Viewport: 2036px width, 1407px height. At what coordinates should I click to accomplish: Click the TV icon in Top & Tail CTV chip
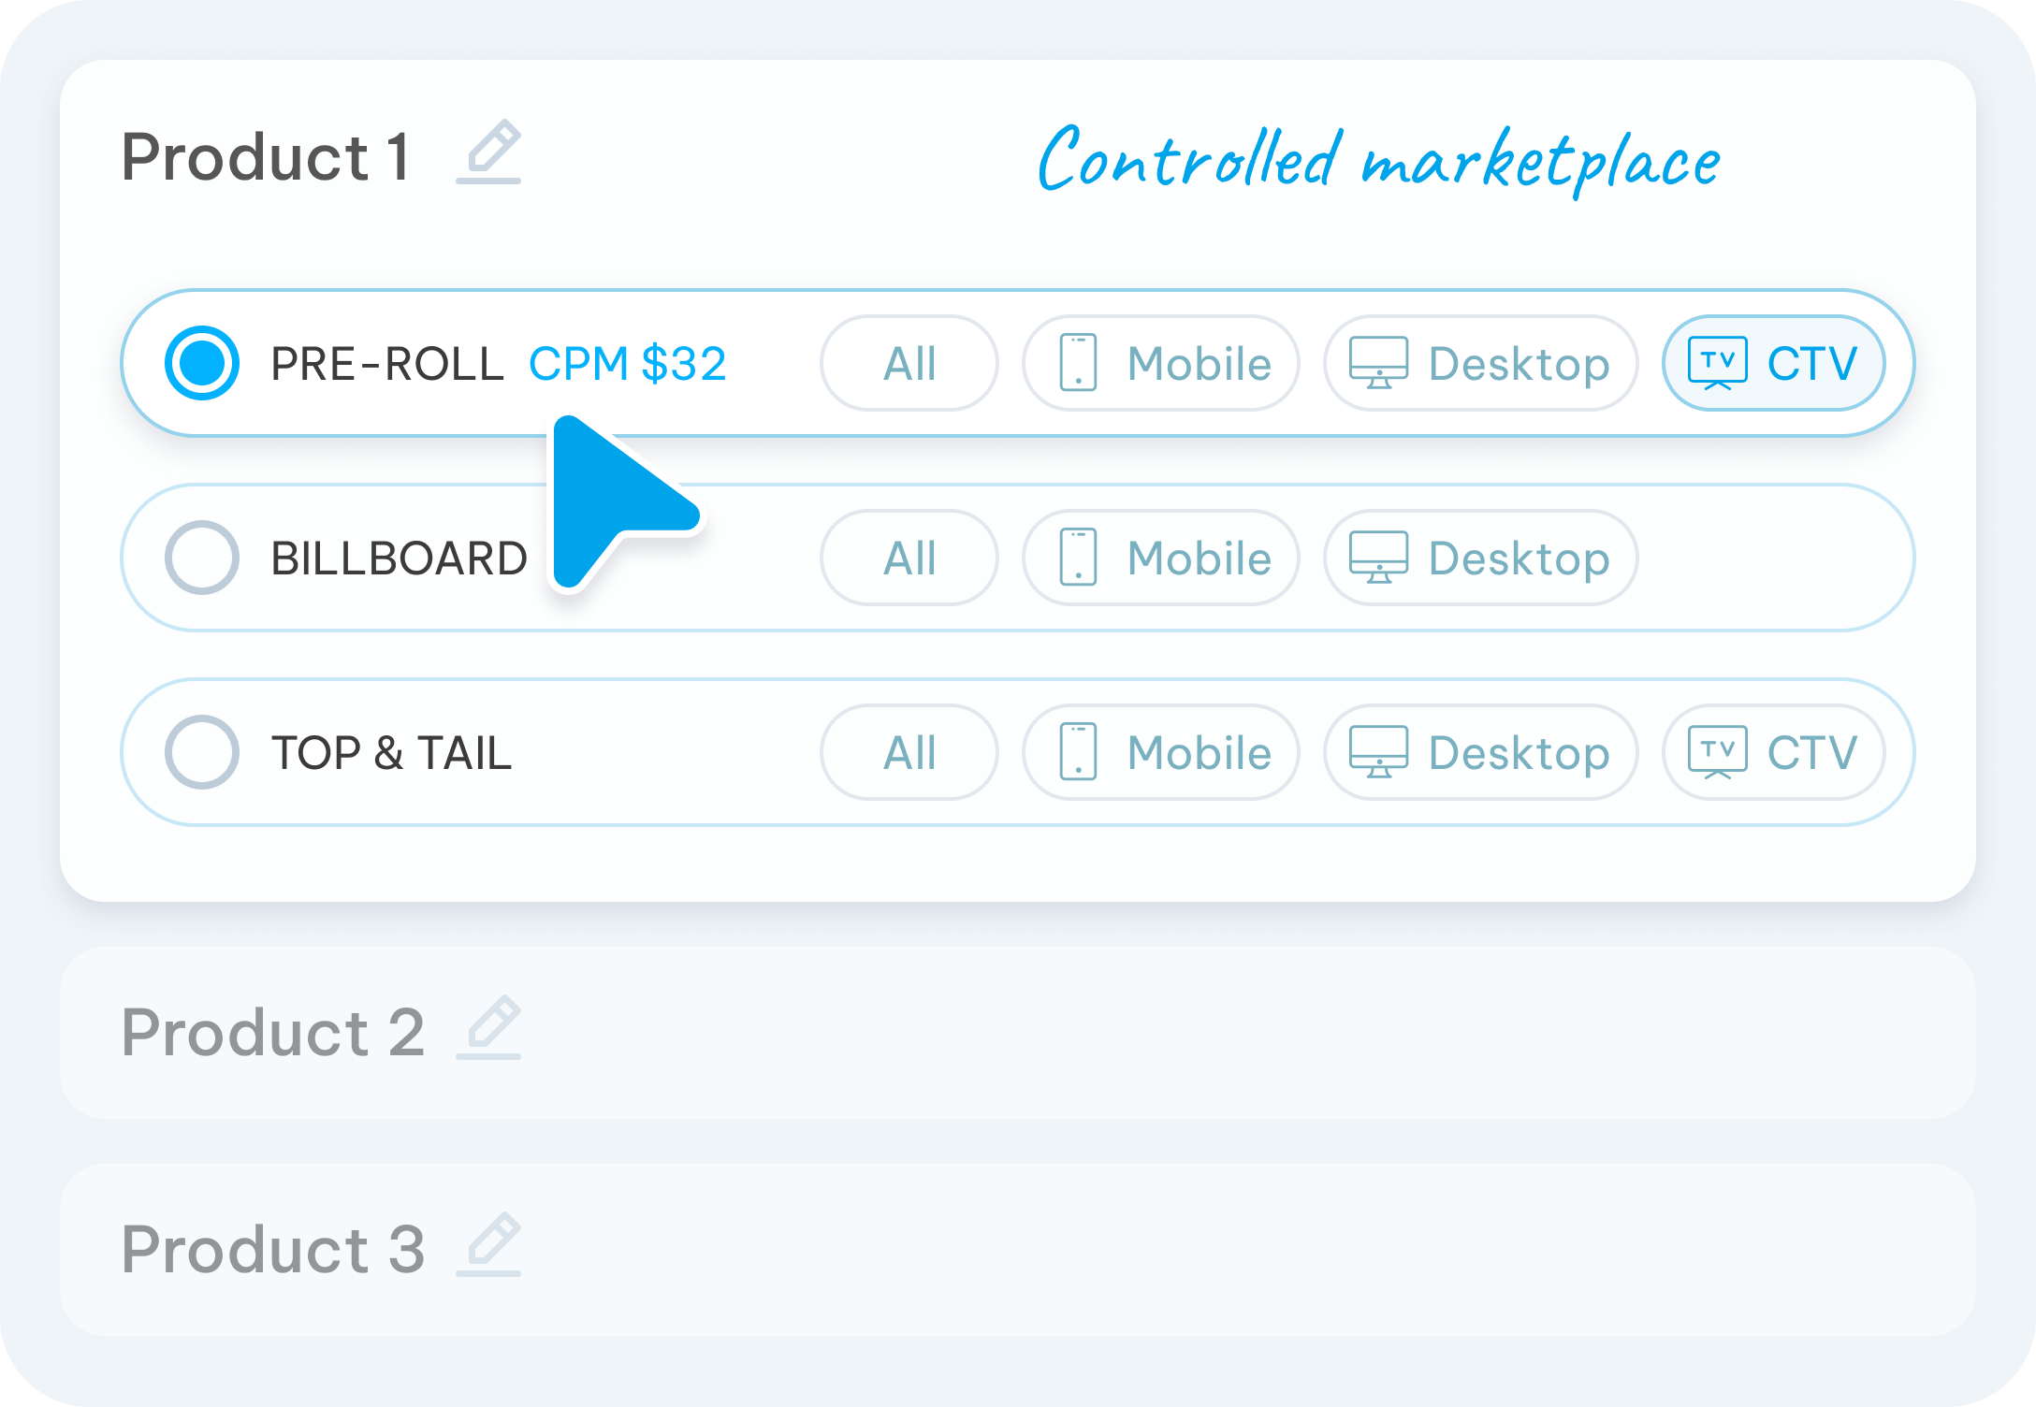[x=1717, y=752]
